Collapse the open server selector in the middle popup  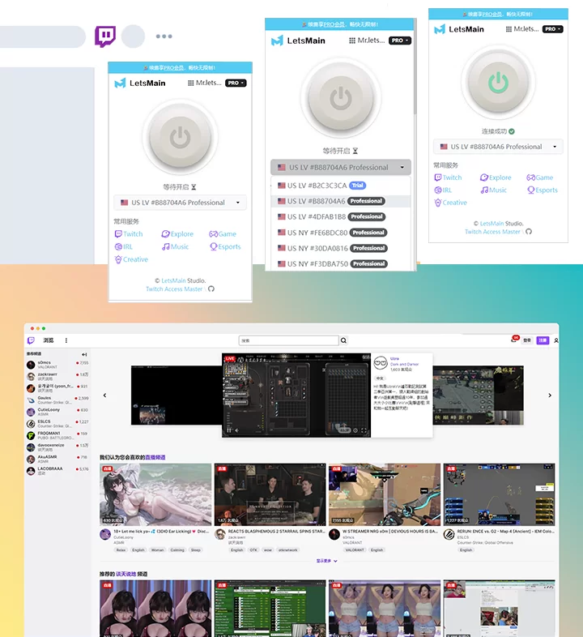click(x=341, y=167)
